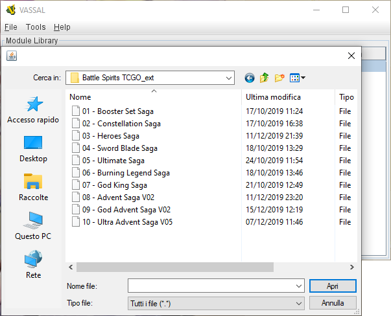The height and width of the screenshot is (316, 391).
Task: Click the VASSAL app icon in title bar
Action: 11,10
